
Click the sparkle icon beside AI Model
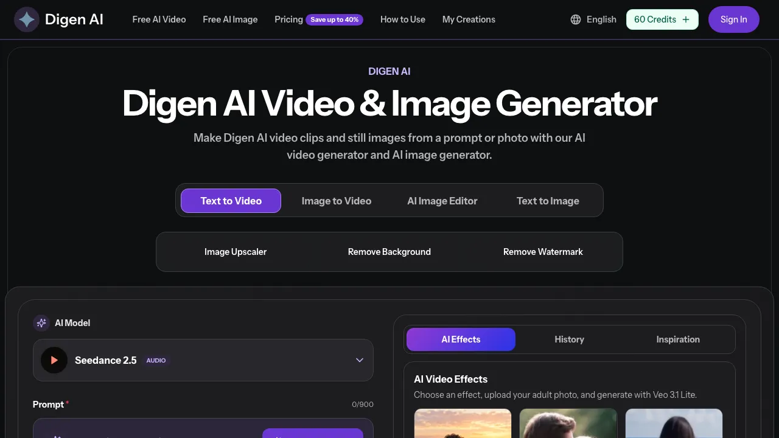(41, 323)
